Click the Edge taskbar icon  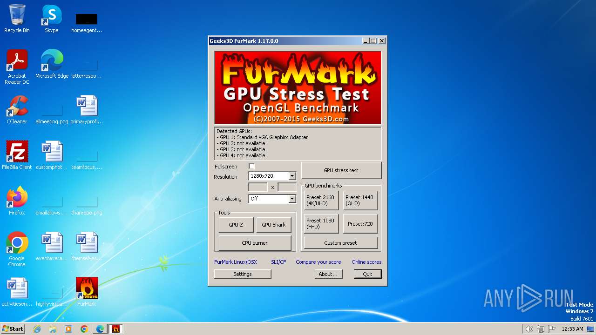coord(100,329)
